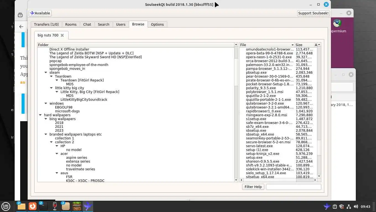Image resolution: width=376 pixels, height=212 pixels.
Task: Select the 2021 bing wallpapers folder
Action: click(x=59, y=127)
